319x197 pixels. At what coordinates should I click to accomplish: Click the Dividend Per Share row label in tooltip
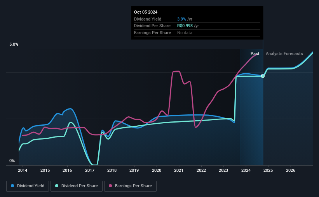[x=152, y=26]
